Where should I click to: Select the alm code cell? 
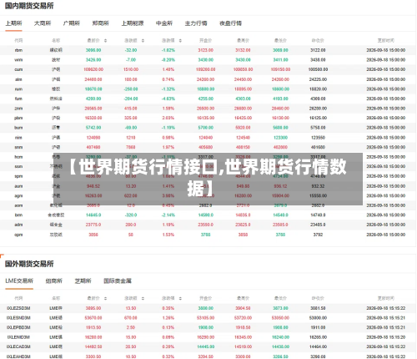tap(18, 79)
